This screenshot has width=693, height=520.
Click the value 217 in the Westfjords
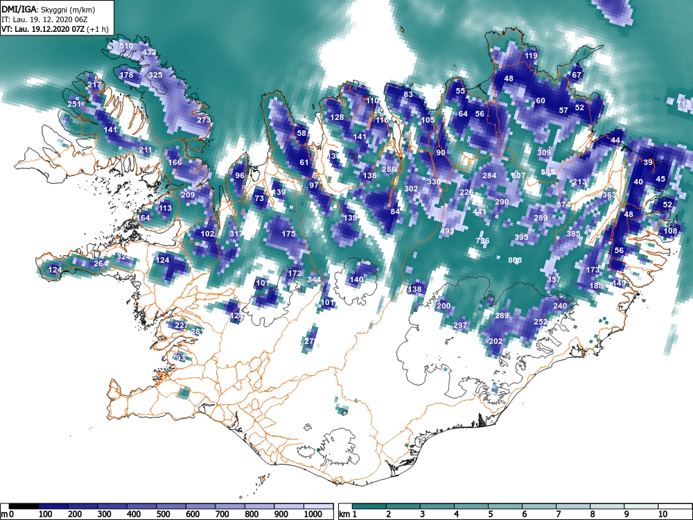[94, 85]
